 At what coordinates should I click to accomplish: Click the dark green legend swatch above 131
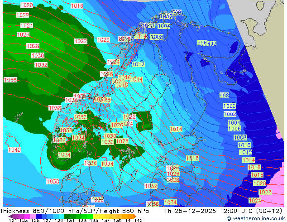pyautogui.click(x=67, y=216)
